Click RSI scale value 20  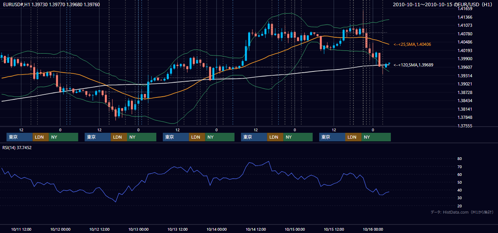459,206
